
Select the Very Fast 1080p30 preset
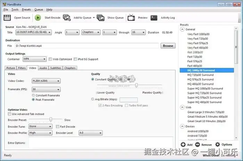(198, 34)
